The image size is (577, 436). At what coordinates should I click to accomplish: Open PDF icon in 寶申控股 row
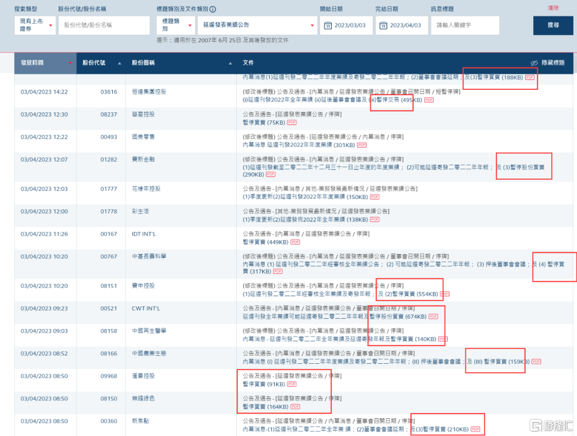pos(445,294)
